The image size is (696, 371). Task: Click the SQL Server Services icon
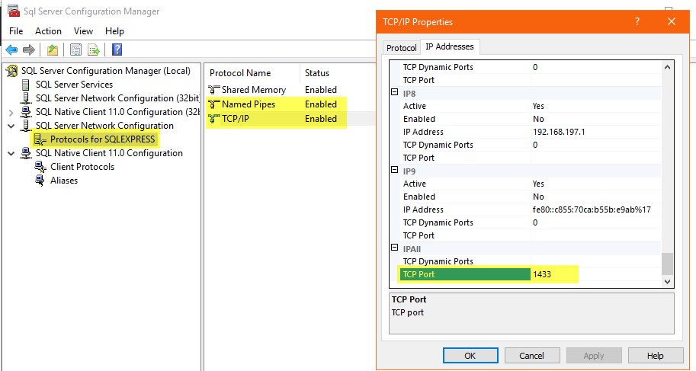click(26, 85)
